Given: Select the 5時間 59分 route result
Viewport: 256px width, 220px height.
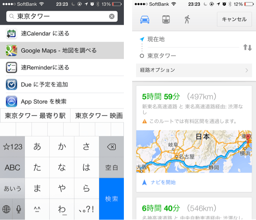Looking at the screenshot, I should (194, 139).
